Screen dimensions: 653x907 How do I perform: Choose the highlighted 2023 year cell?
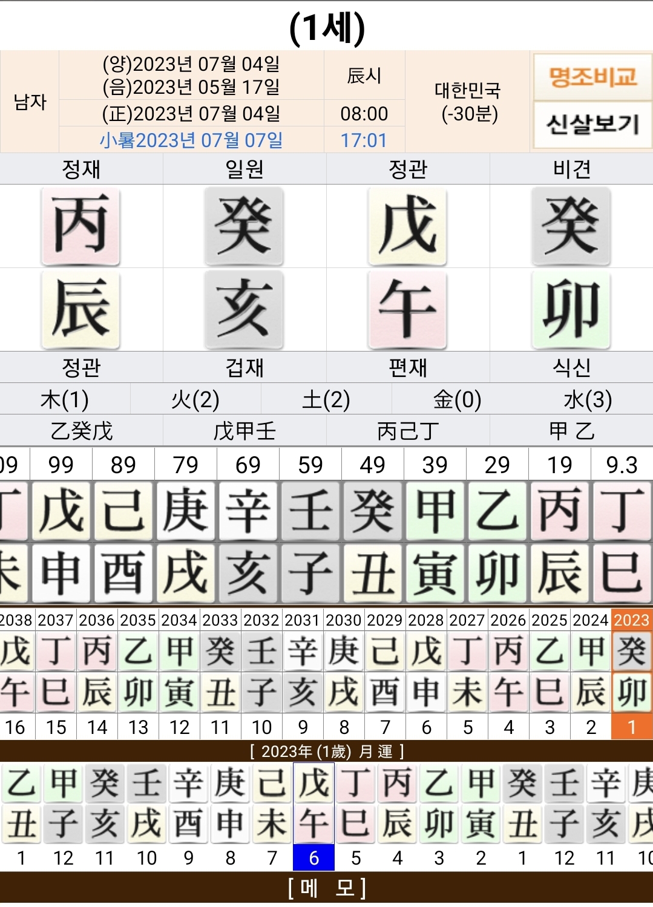pyautogui.click(x=632, y=620)
